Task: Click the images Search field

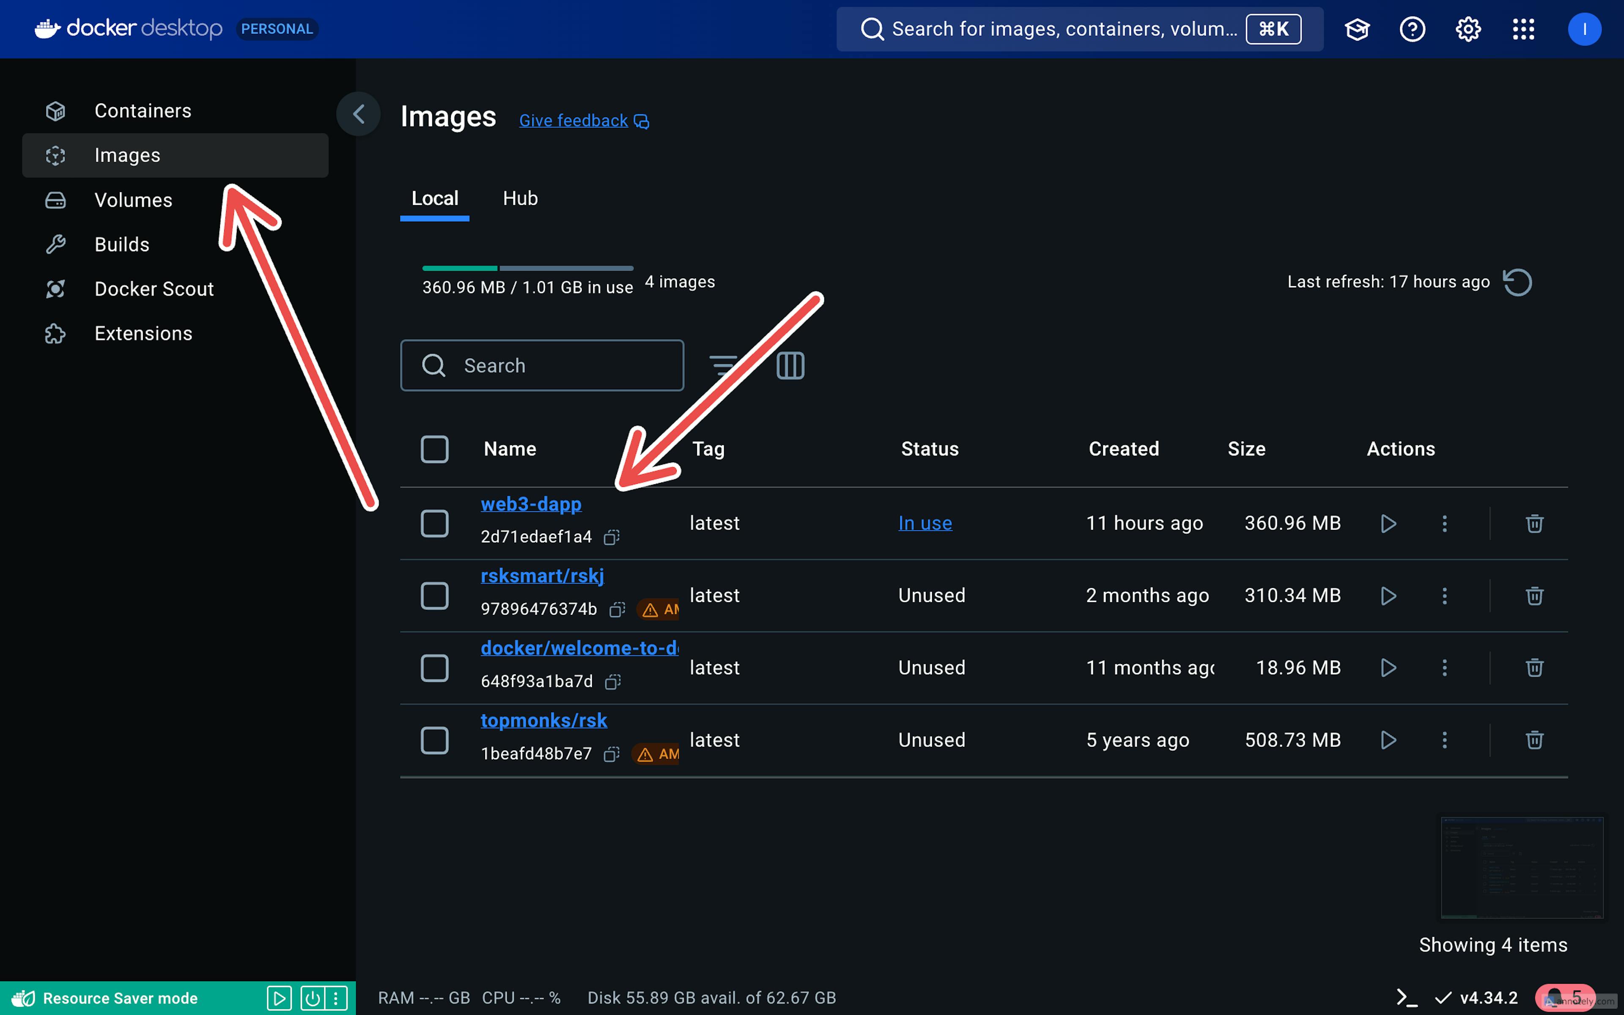Action: pos(542,365)
